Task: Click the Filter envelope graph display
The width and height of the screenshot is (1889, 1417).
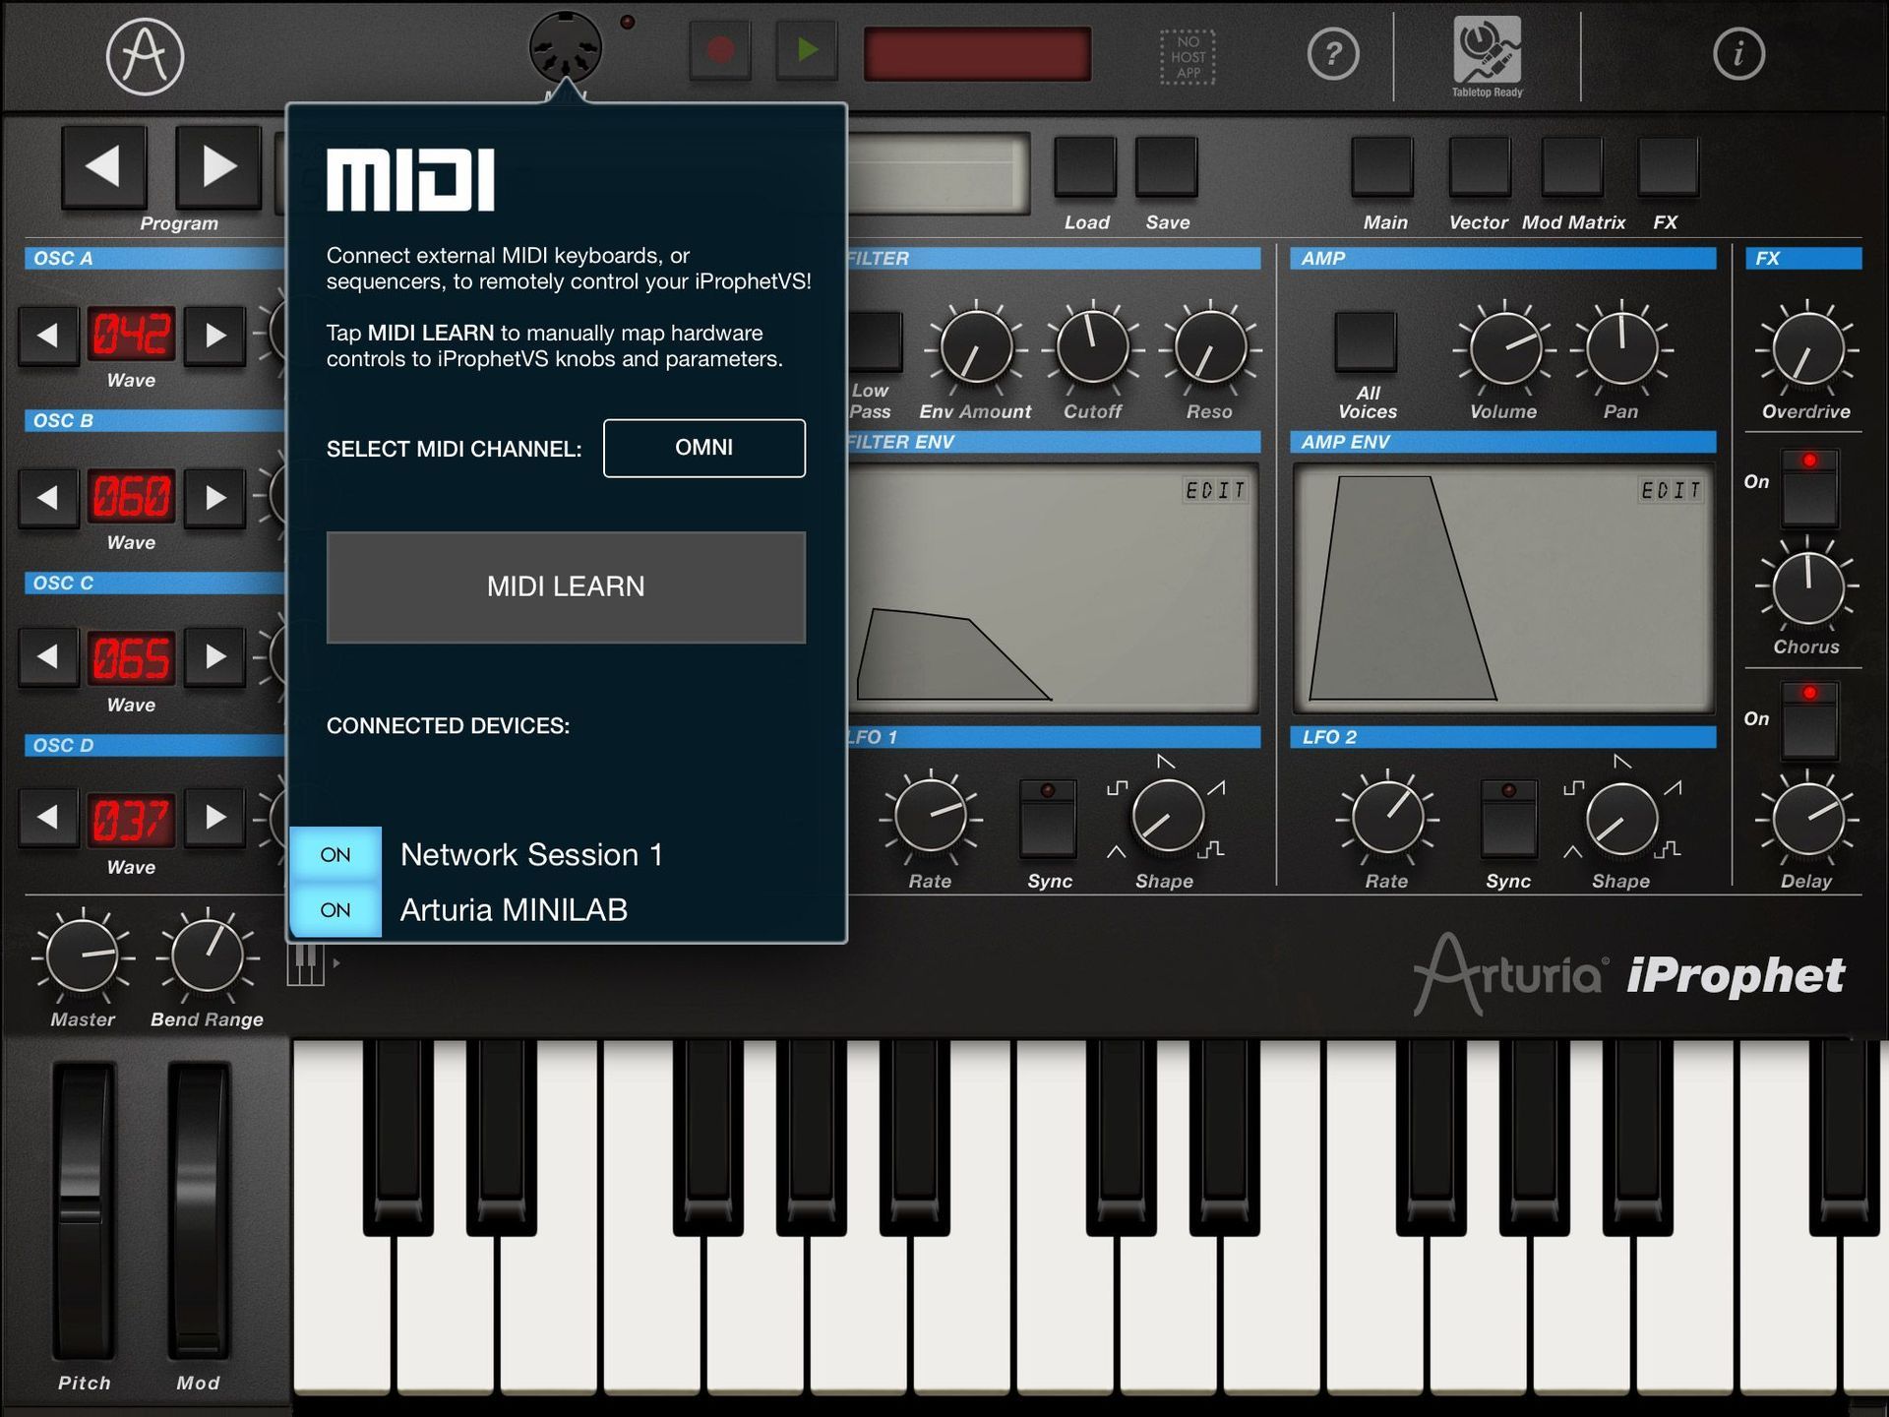Action: 1051,588
